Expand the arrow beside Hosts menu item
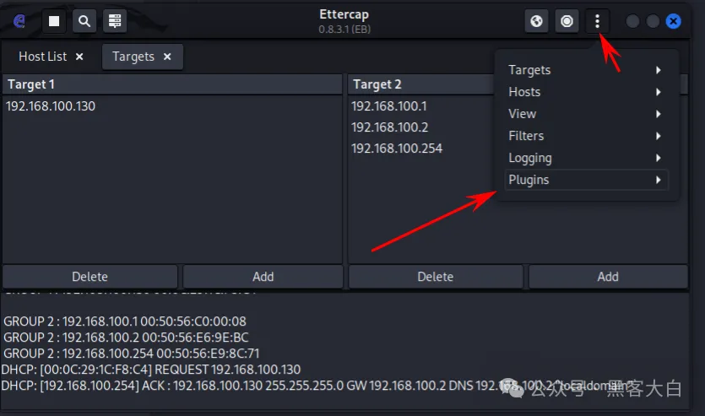This screenshot has width=705, height=416. point(659,92)
